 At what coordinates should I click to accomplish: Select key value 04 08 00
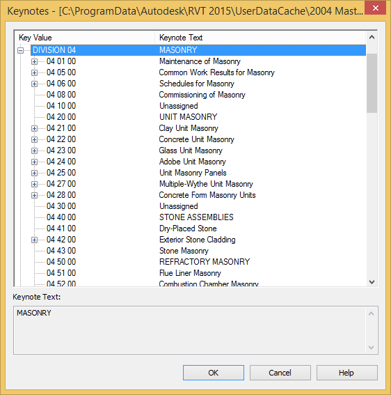pyautogui.click(x=61, y=95)
